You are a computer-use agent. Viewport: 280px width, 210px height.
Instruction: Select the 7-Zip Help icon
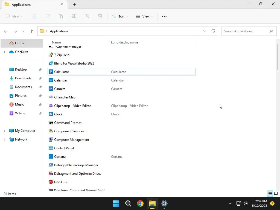click(51, 55)
